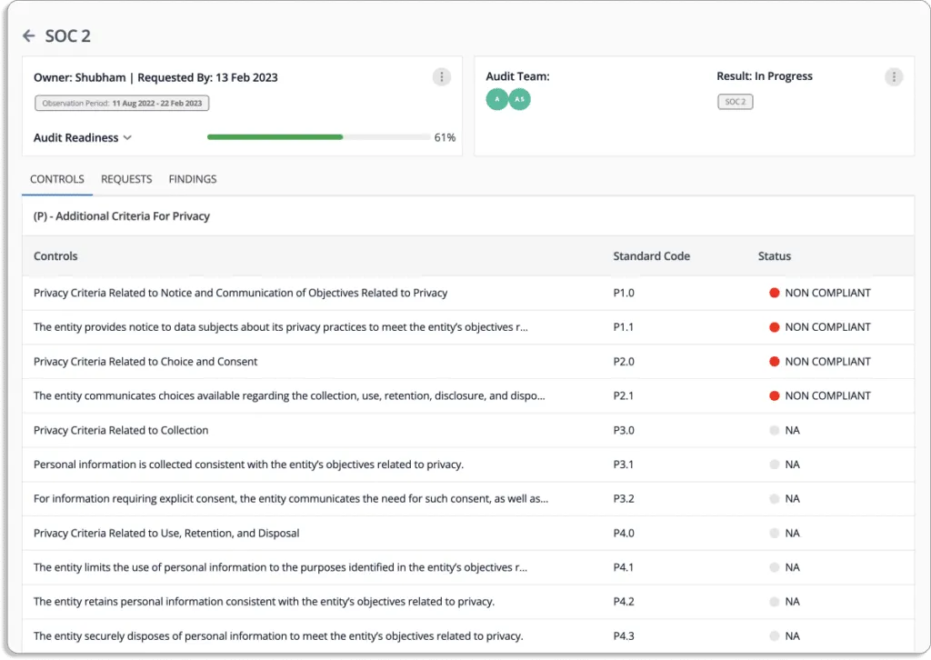The image size is (931, 660).
Task: Click standard code P2.1
Action: [624, 395]
